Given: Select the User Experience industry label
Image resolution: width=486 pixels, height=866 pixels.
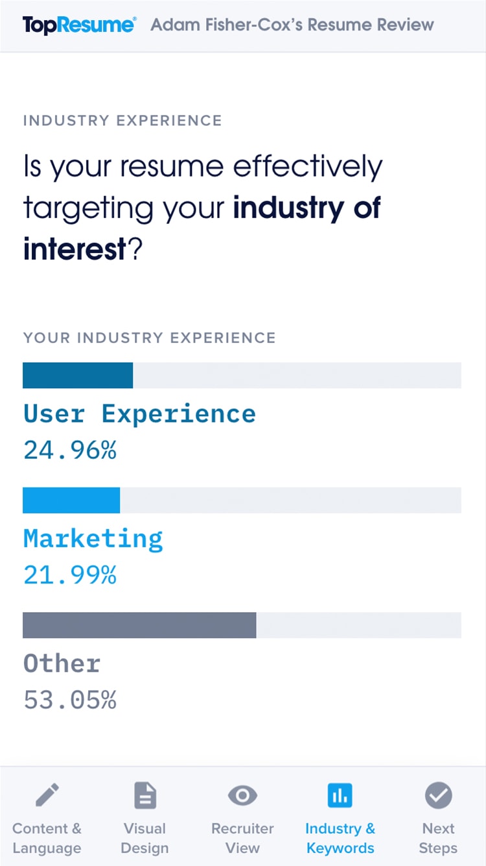Looking at the screenshot, I should pos(139,414).
